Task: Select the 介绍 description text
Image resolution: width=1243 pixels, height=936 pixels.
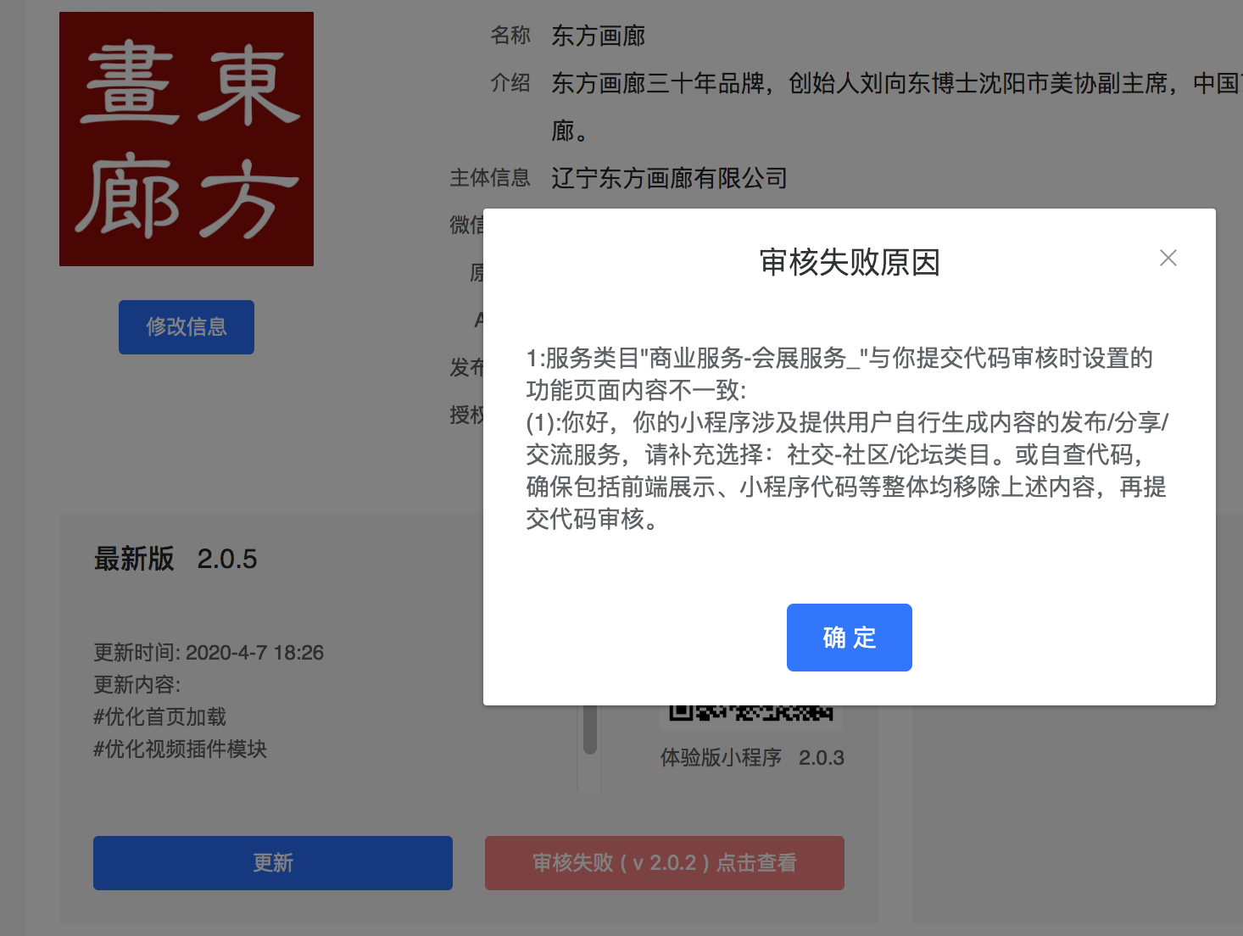Action: click(x=763, y=84)
